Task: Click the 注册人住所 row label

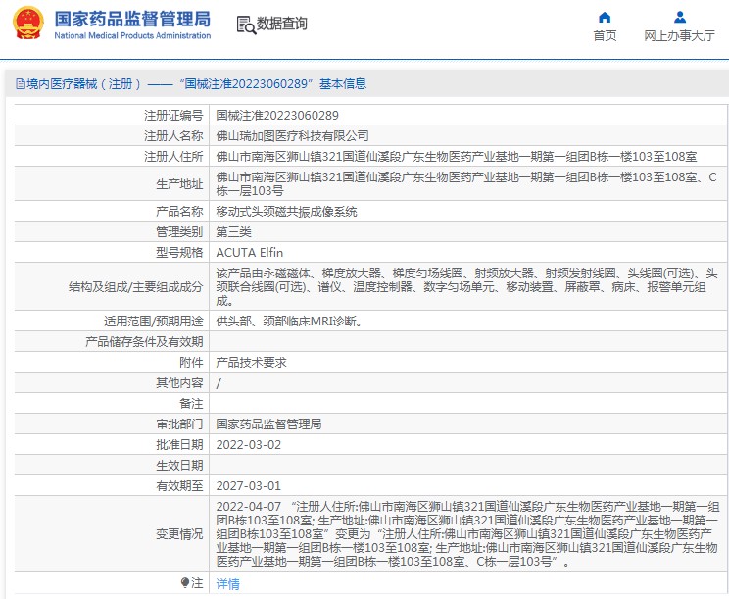Action: [173, 157]
